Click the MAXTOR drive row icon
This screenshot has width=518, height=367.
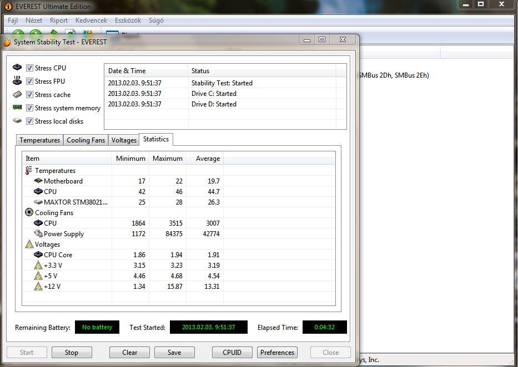click(x=38, y=202)
